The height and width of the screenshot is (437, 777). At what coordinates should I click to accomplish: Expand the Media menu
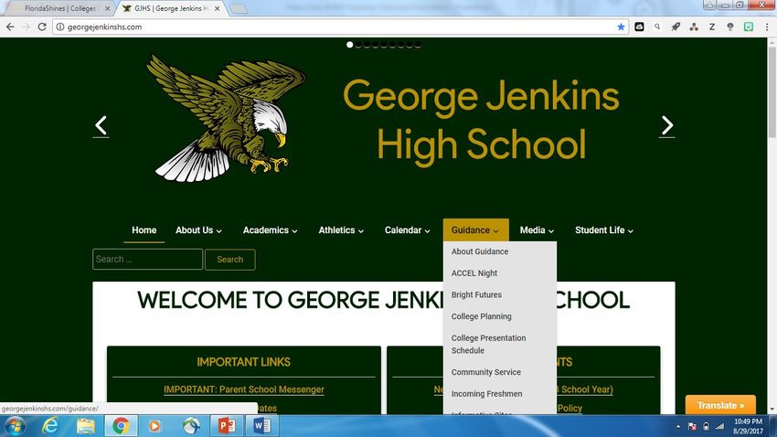coord(537,230)
